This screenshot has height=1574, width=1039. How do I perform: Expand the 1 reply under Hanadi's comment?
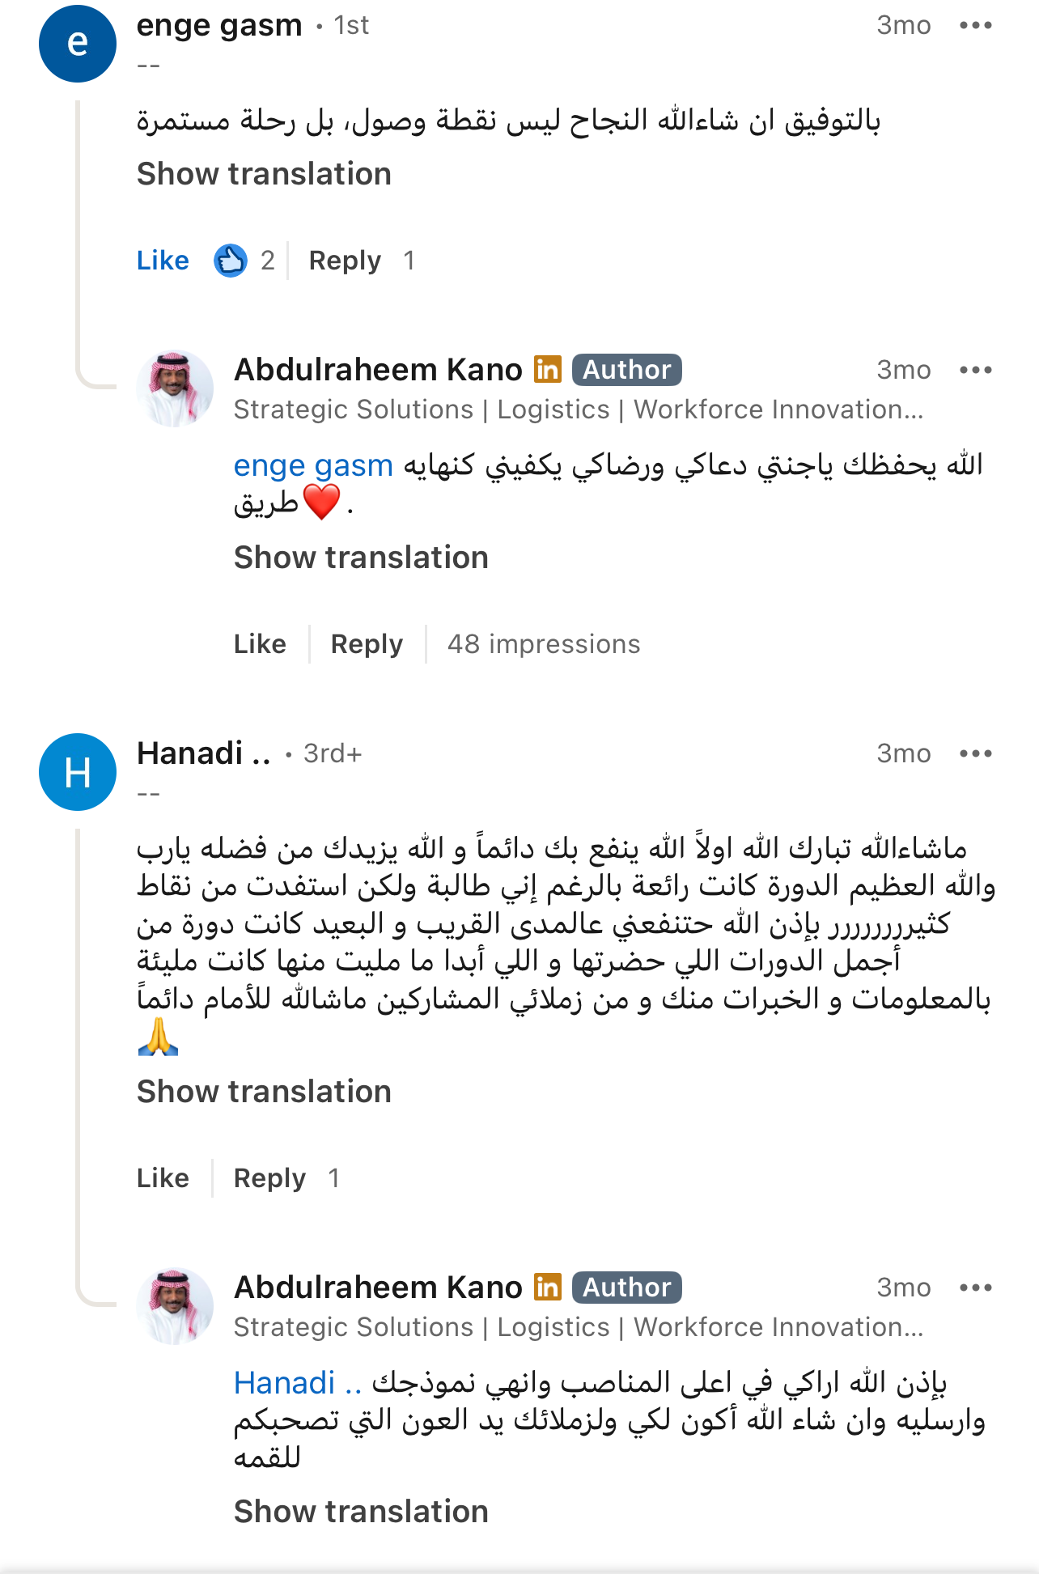333,1177
